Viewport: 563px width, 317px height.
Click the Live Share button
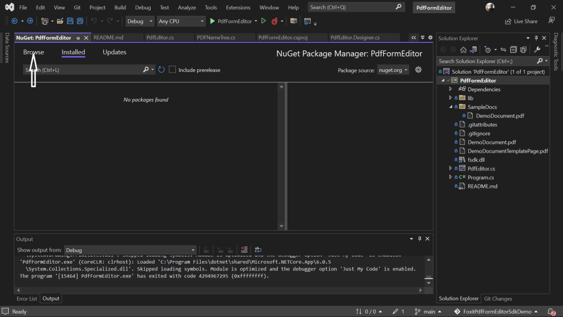(521, 21)
